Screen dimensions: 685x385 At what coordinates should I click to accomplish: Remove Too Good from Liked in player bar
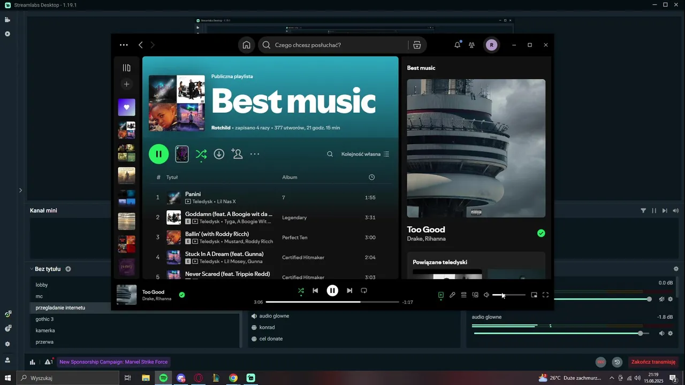pos(182,295)
